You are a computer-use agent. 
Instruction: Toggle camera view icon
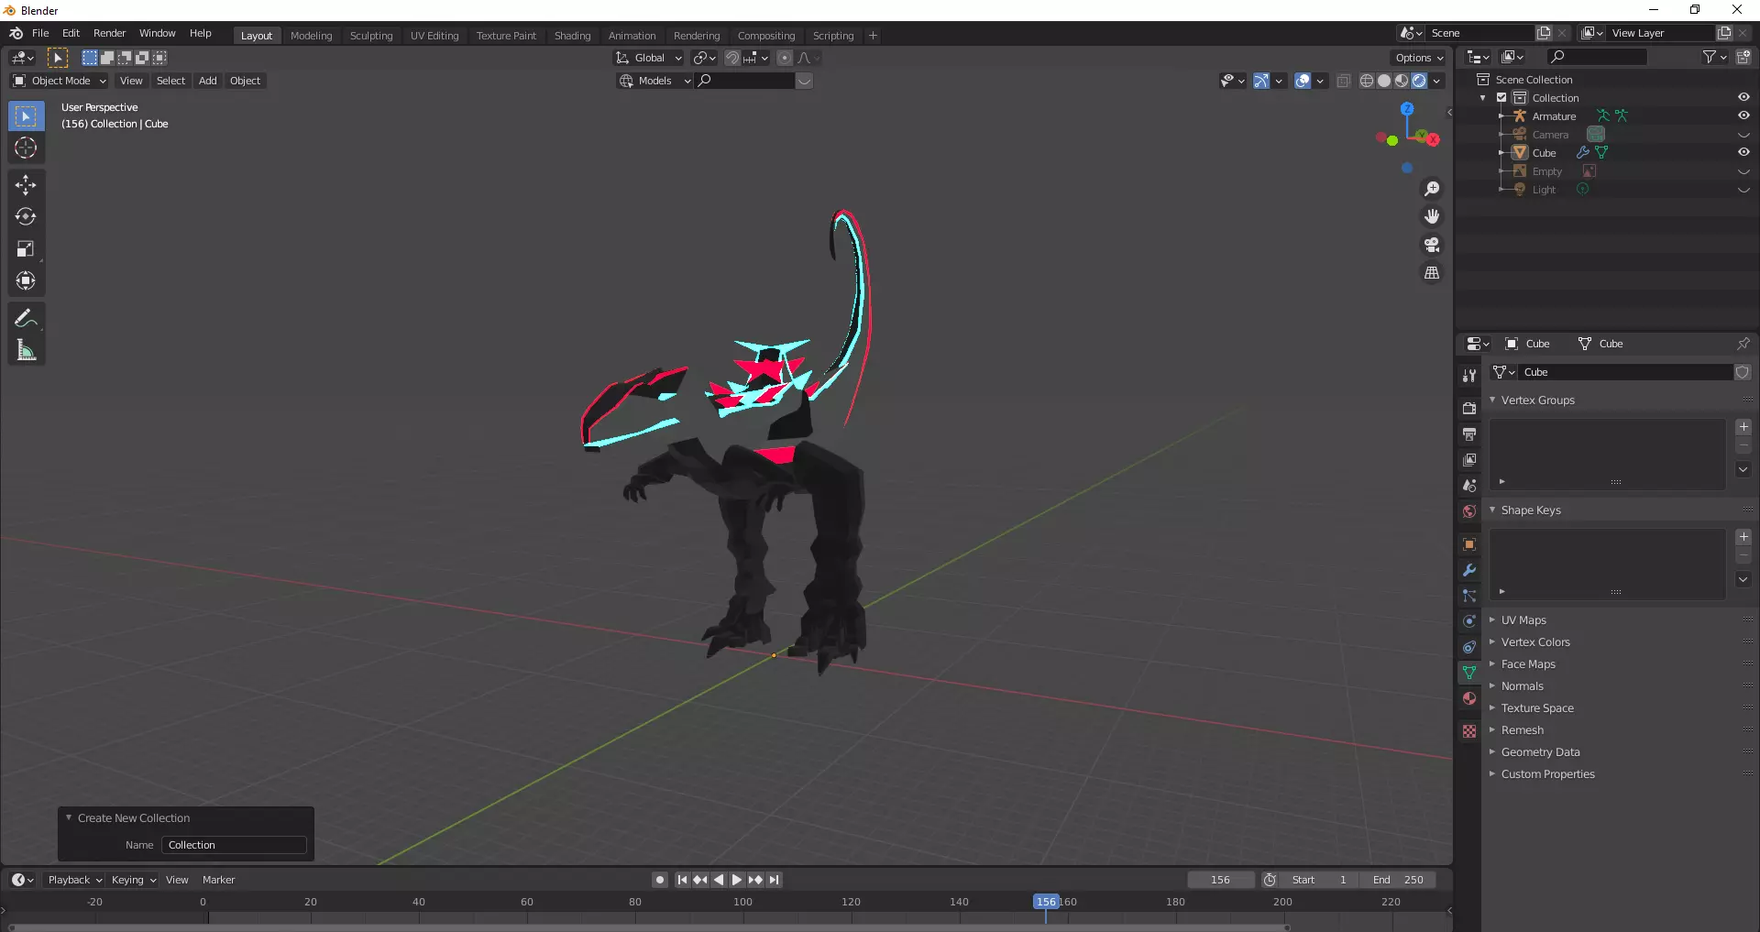[x=1432, y=245]
